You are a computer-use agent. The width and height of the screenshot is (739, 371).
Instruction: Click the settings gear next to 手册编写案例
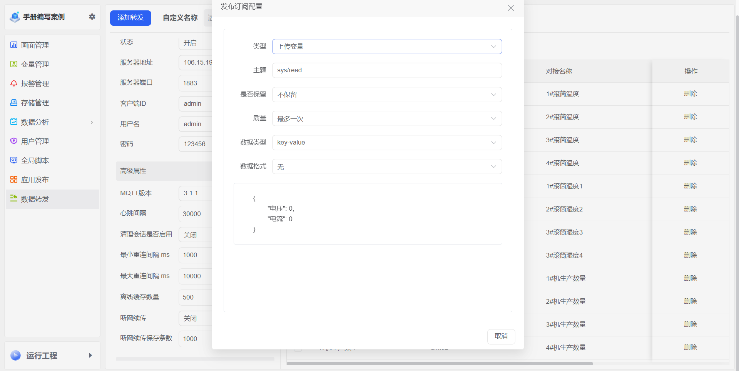click(x=92, y=17)
